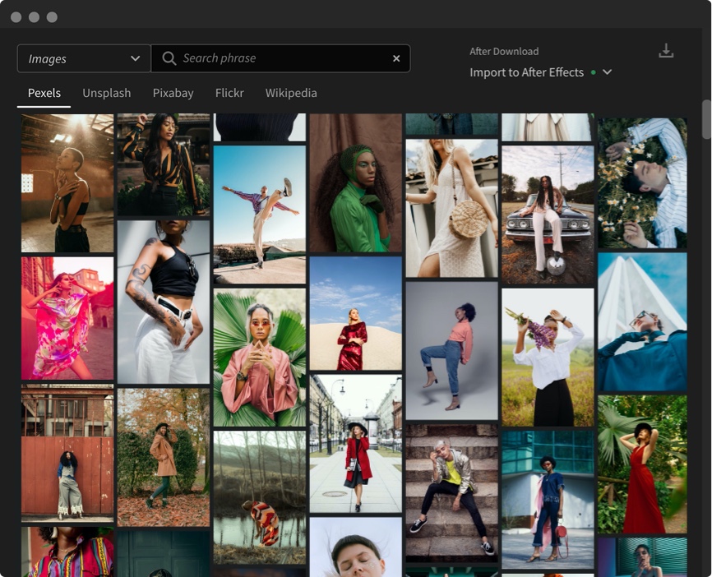Click the magnifying glass search icon
712x577 pixels.
click(x=169, y=58)
